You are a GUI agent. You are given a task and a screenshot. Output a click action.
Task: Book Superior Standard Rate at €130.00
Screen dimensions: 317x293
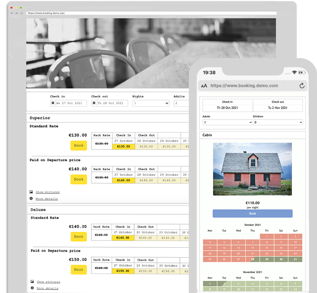[78, 146]
